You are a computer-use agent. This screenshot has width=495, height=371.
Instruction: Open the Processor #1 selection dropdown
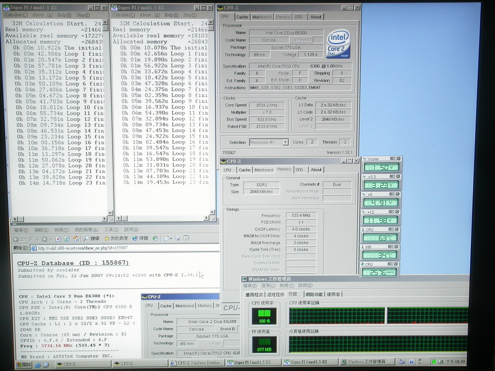(285, 143)
